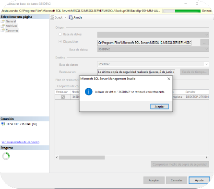Screen dimensions: 214x189
Task: Click the Servidor column header
Action: 196,92
